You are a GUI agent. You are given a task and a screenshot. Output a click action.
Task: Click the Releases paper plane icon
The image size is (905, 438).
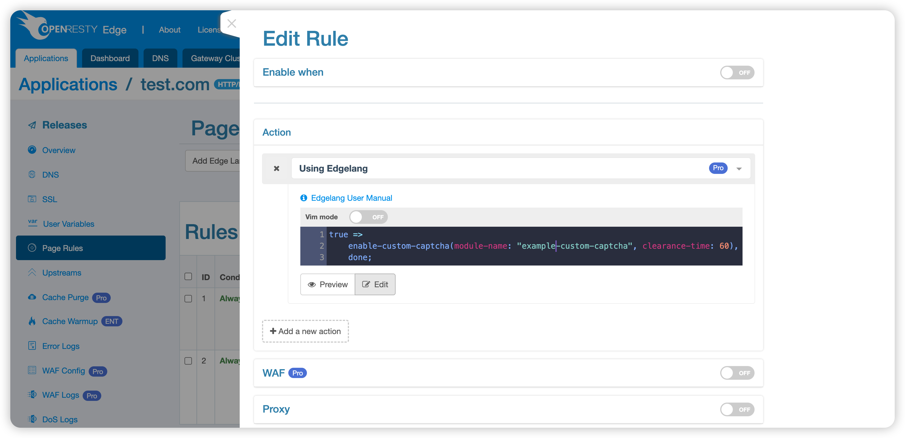click(x=32, y=125)
